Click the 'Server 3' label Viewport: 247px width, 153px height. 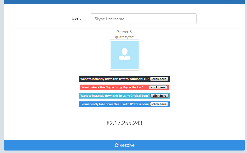click(124, 32)
